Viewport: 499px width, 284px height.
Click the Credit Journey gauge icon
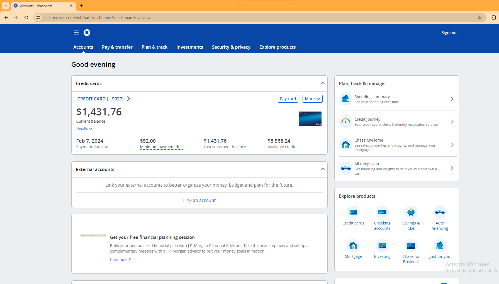[346, 122]
